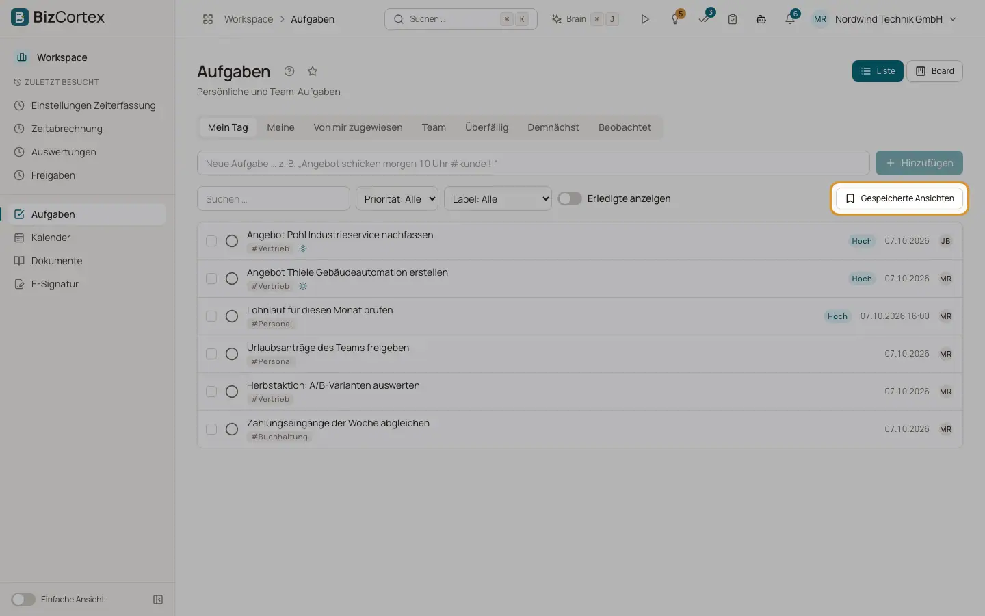Click the clipboard check icon in the top bar
This screenshot has width=985, height=616.
click(x=733, y=19)
